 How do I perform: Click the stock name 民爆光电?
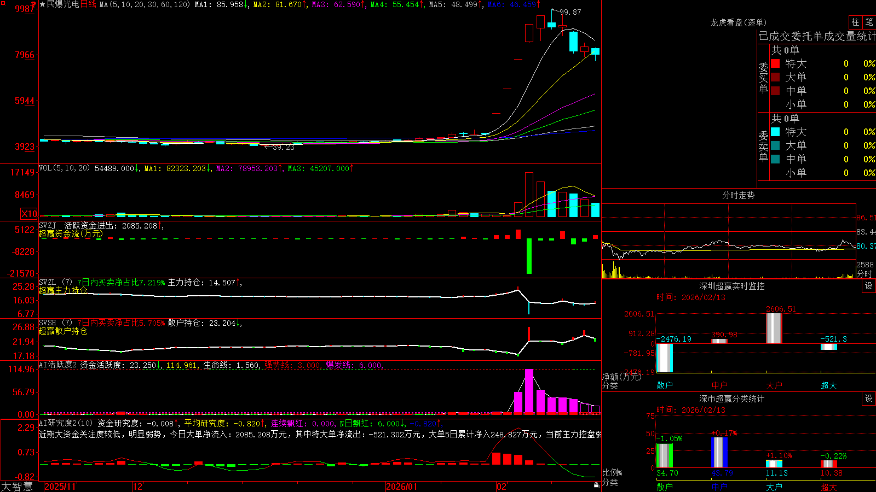[63, 4]
